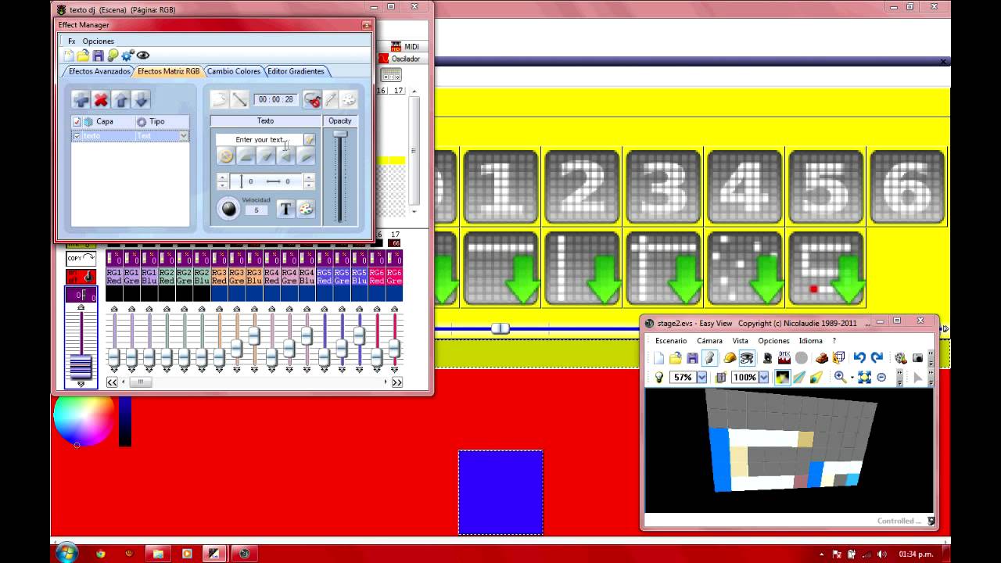Image resolution: width=1001 pixels, height=563 pixels.
Task: Open effect file via folder icon
Action: (83, 56)
